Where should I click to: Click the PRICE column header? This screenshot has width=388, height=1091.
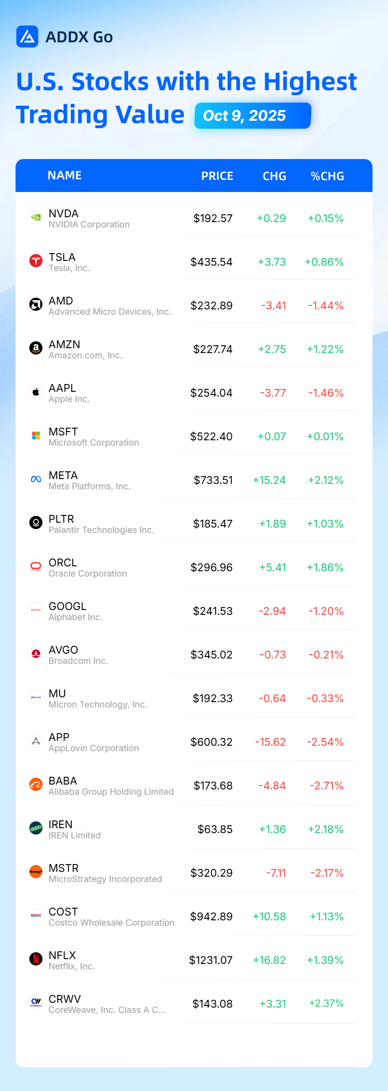[217, 176]
